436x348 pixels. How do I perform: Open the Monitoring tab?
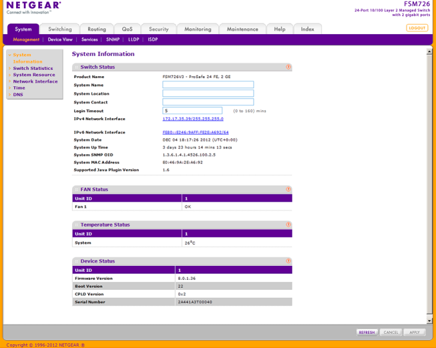pyautogui.click(x=198, y=29)
